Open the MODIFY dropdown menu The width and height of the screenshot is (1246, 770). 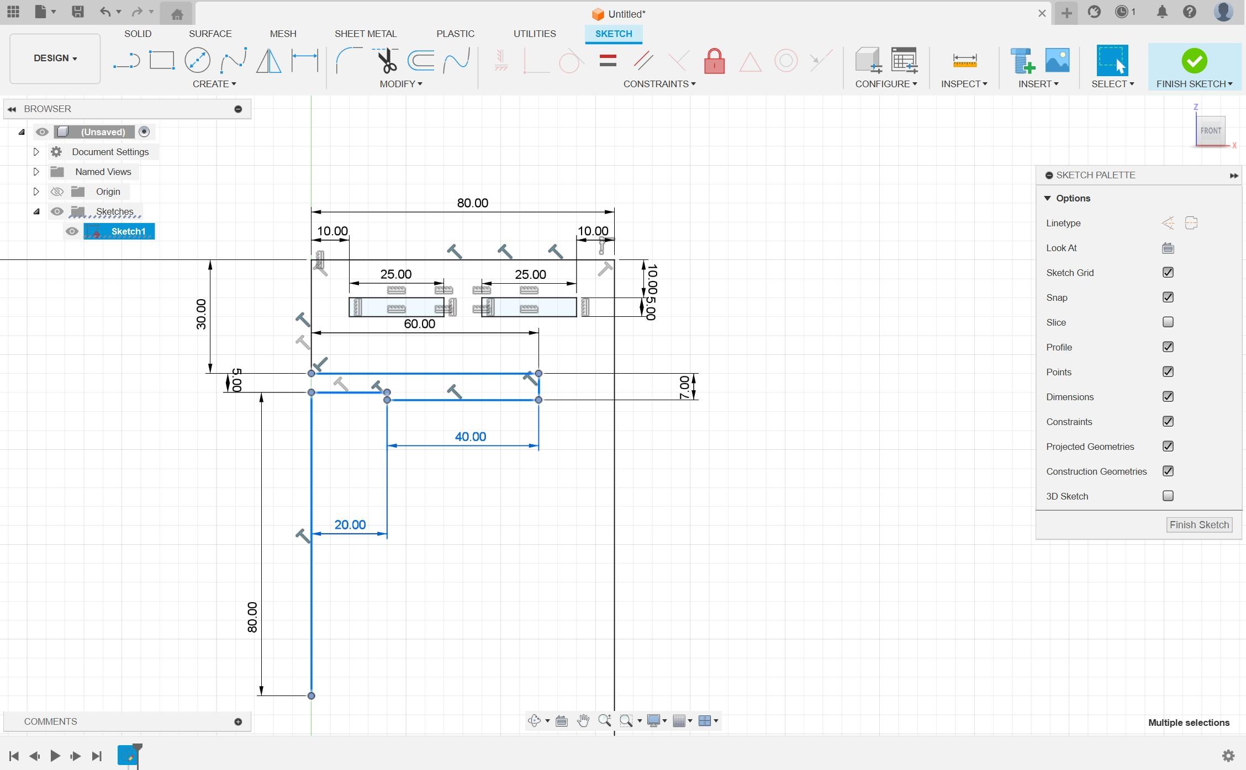coord(402,83)
